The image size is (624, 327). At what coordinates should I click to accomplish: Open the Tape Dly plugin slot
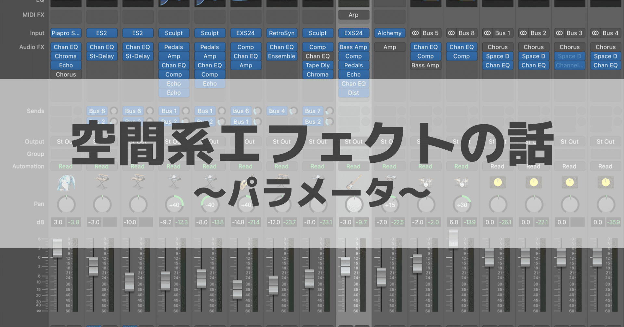coord(318,65)
